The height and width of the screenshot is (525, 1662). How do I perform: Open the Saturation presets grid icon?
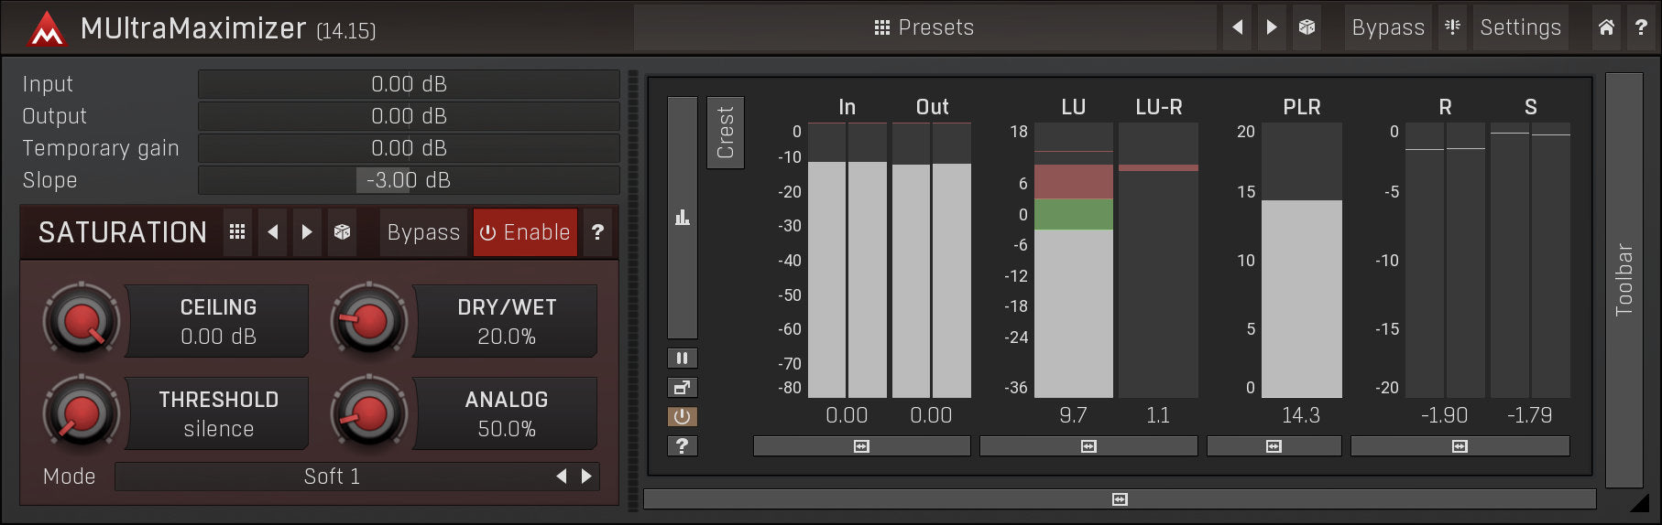coord(237,232)
